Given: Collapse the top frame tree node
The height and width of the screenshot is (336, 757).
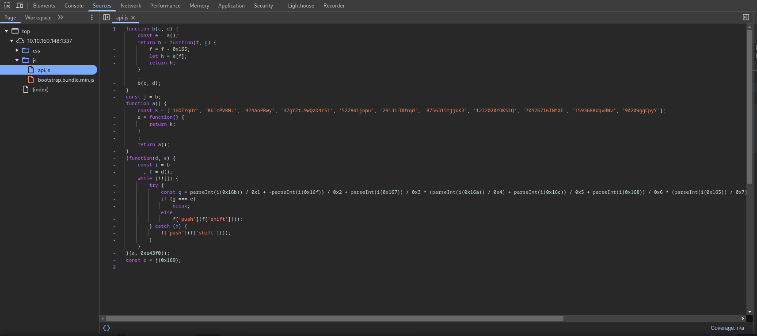Looking at the screenshot, I should [6, 31].
